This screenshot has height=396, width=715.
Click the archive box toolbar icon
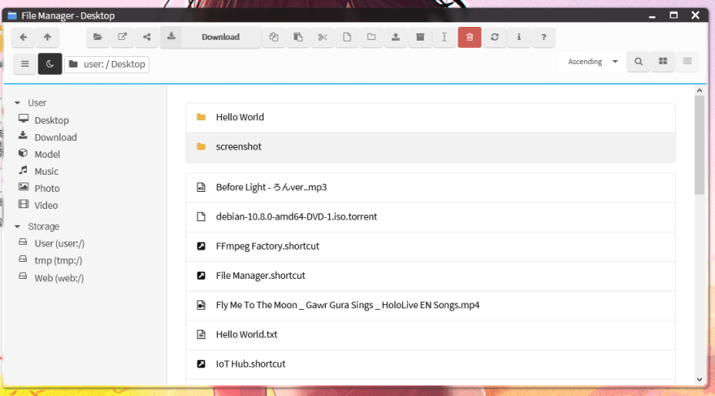pos(420,37)
